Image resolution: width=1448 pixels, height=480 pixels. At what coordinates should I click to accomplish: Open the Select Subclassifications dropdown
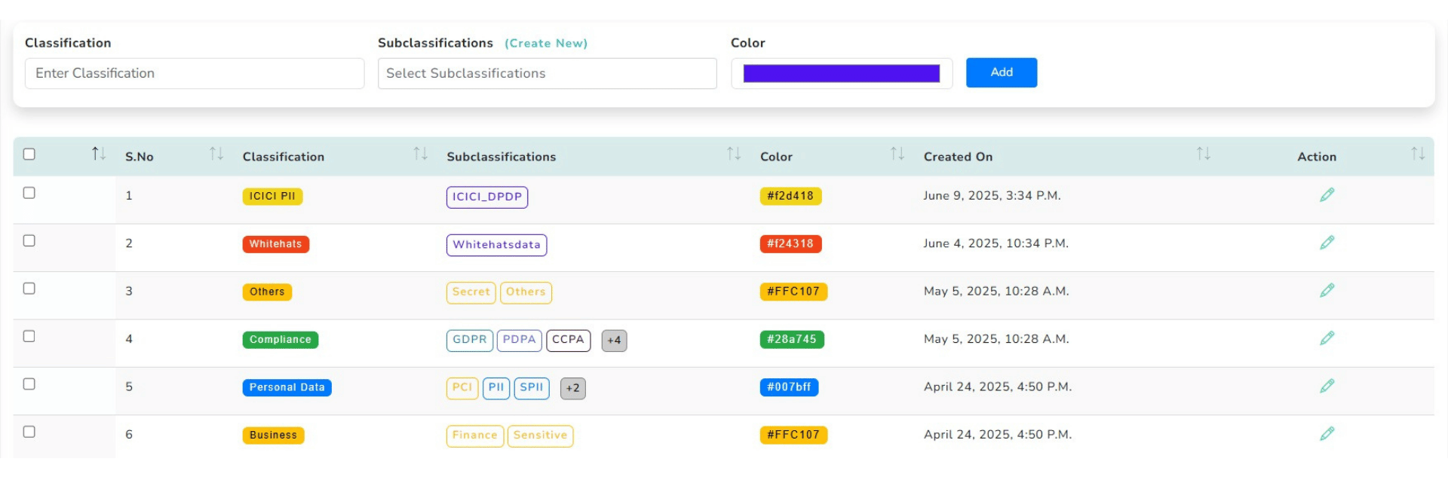pos(547,74)
